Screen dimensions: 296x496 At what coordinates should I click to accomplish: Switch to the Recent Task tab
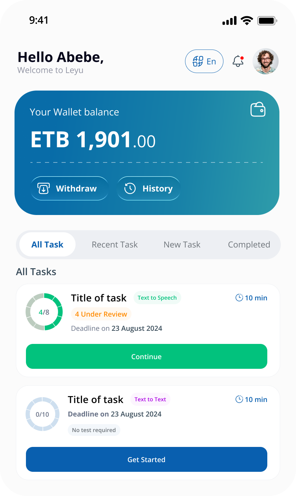(114, 245)
